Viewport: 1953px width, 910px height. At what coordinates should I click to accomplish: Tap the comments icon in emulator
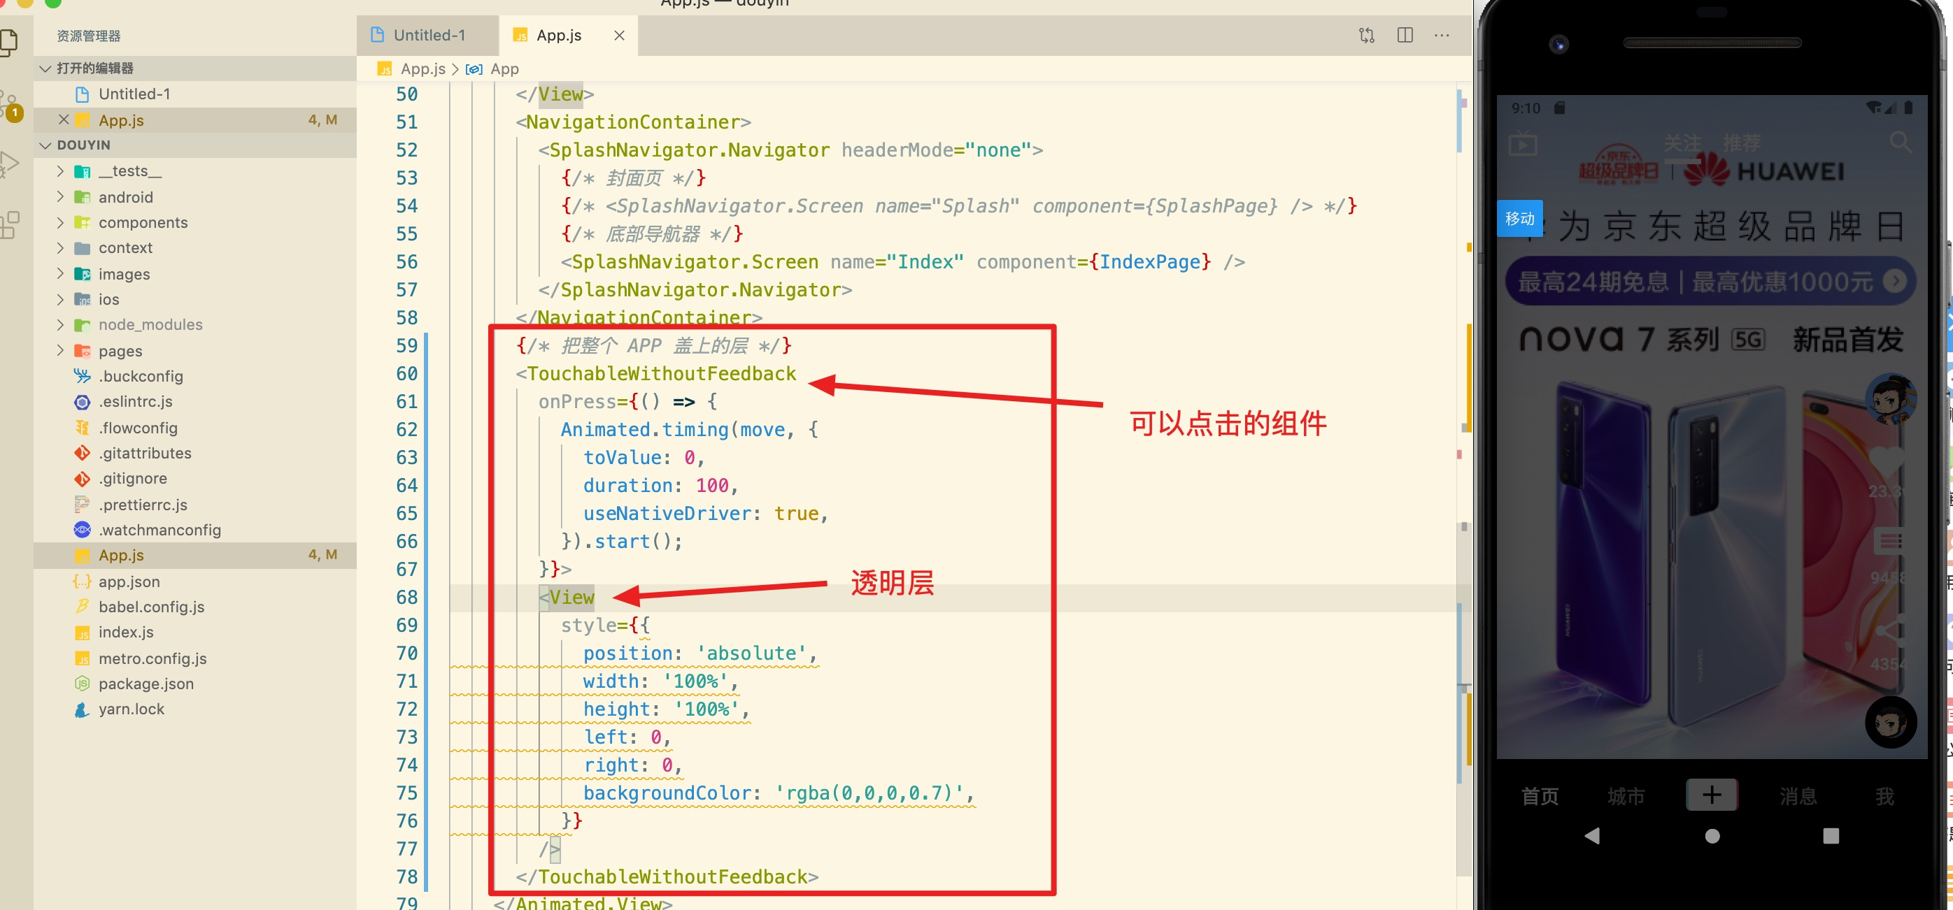tap(1888, 541)
